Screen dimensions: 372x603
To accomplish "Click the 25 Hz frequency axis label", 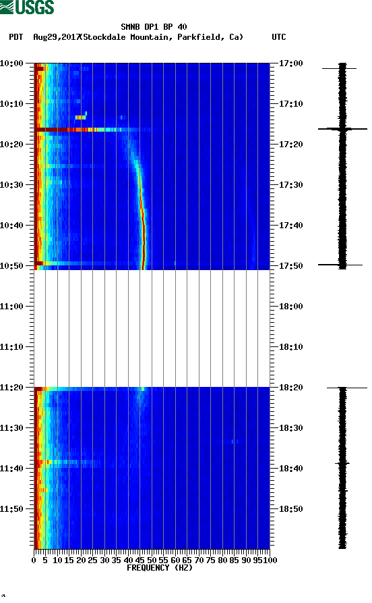I will pos(92,560).
